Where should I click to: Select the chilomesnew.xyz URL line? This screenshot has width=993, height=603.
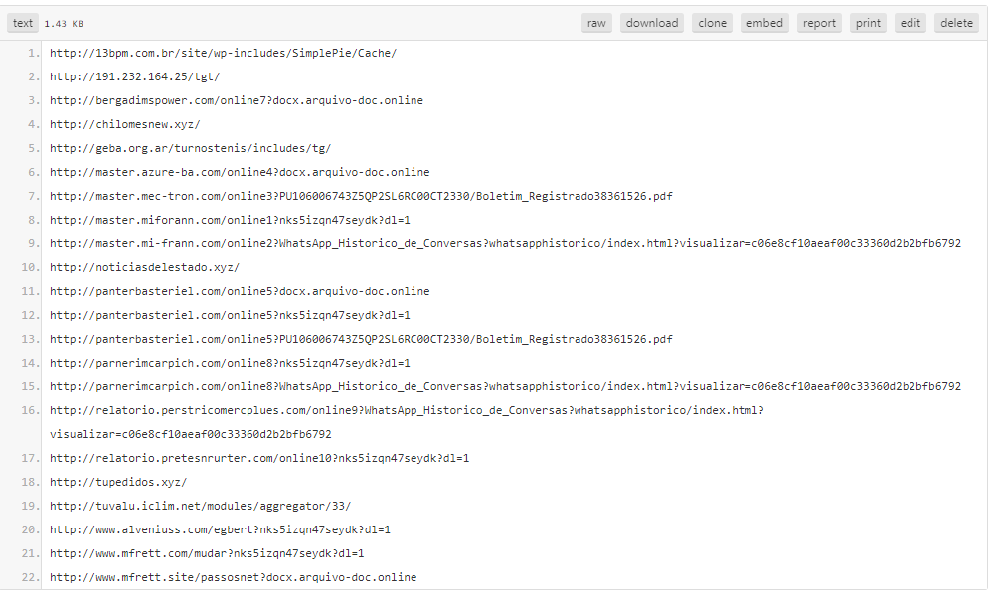click(x=125, y=124)
